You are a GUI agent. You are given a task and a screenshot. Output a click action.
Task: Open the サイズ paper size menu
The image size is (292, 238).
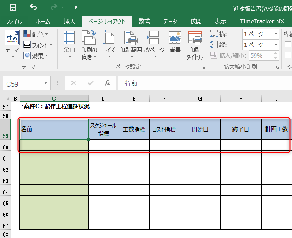pyautogui.click(x=108, y=45)
